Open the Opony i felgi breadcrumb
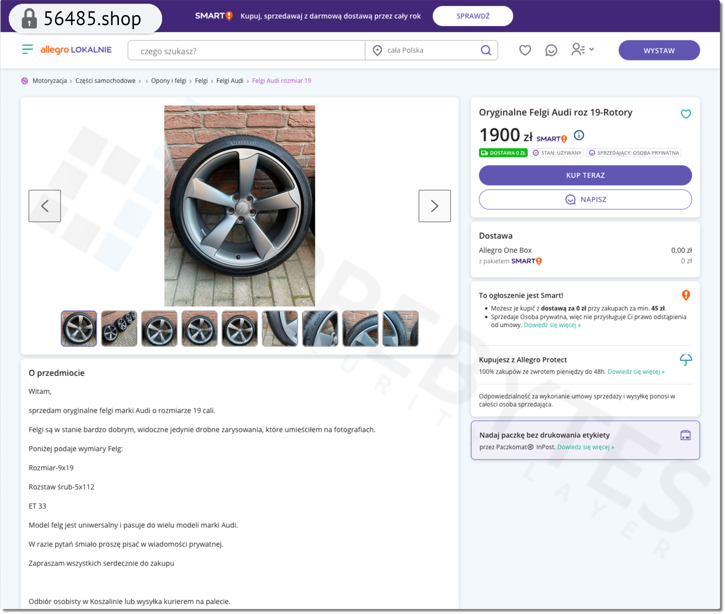Screen dimensions: 725x614 click(x=169, y=80)
